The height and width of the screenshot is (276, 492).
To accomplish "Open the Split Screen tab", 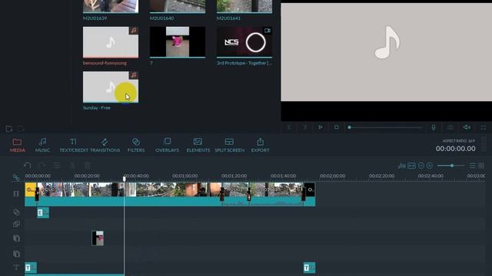I will [x=229, y=145].
